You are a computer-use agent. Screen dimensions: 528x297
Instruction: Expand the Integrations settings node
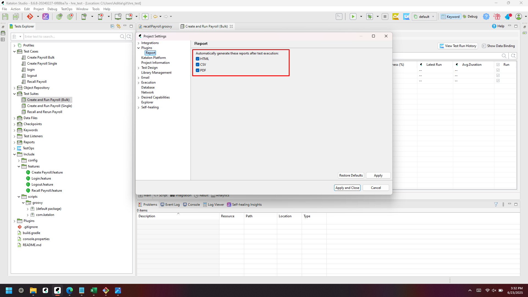[139, 43]
